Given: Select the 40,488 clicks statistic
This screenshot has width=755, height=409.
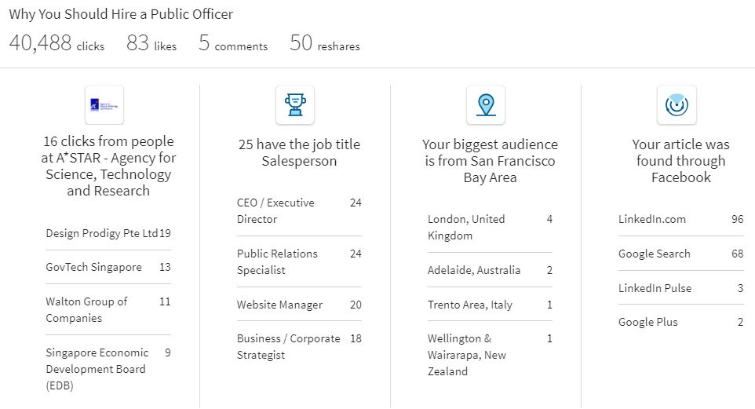Looking at the screenshot, I should point(57,43).
